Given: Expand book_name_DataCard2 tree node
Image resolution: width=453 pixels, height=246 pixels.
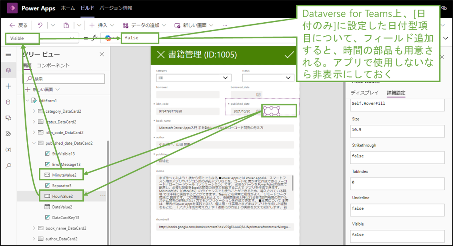Looking at the screenshot, I should 34,228.
